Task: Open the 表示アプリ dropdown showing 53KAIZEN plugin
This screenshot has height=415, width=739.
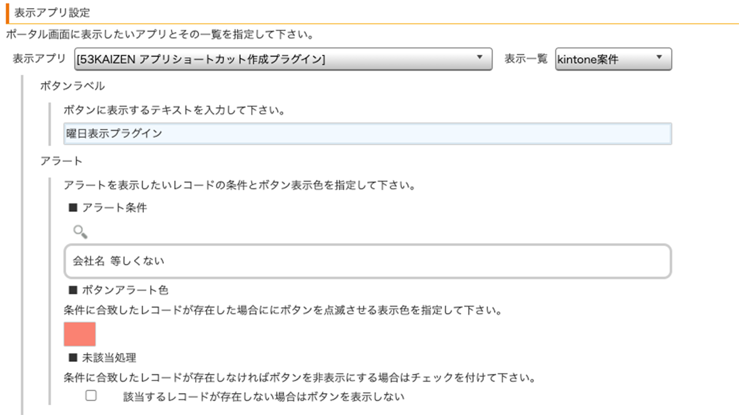Action: tap(283, 59)
